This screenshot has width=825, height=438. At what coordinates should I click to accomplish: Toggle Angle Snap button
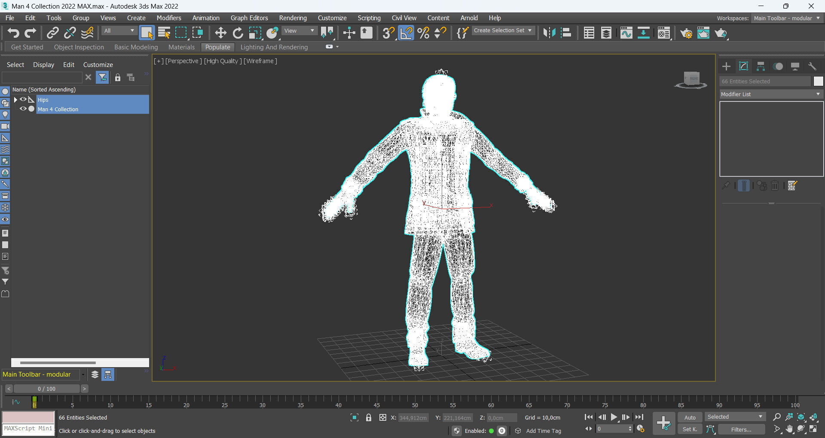click(x=406, y=33)
